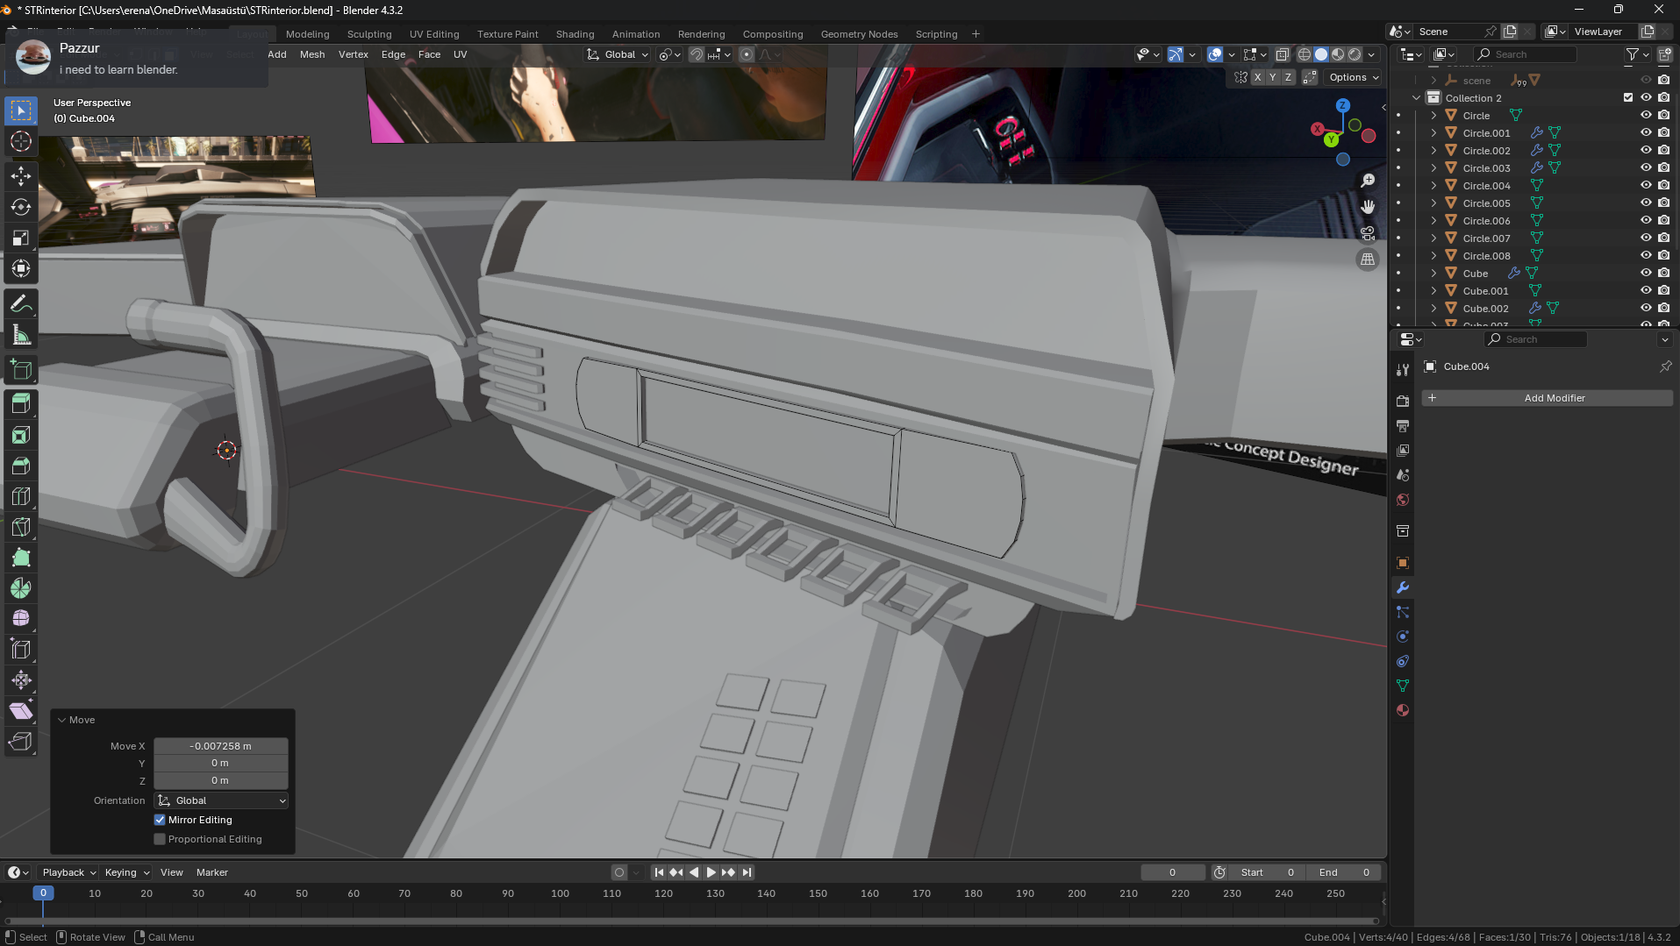Enable Z axis mirror button
The width and height of the screenshot is (1680, 946).
1288,77
